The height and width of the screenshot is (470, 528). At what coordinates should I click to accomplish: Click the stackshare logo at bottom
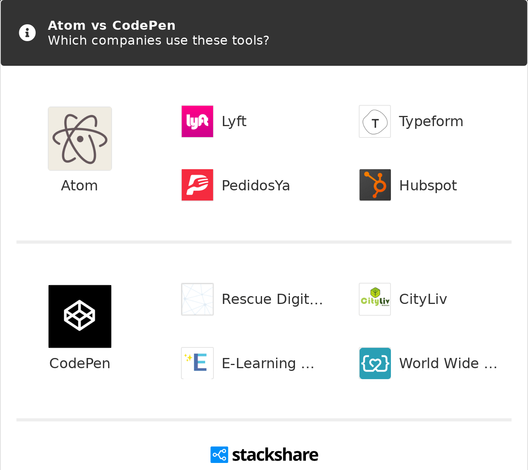pos(264,455)
